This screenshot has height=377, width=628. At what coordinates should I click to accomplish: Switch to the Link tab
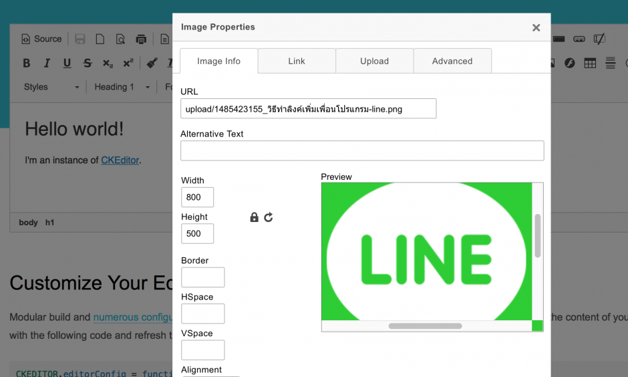[x=297, y=61]
